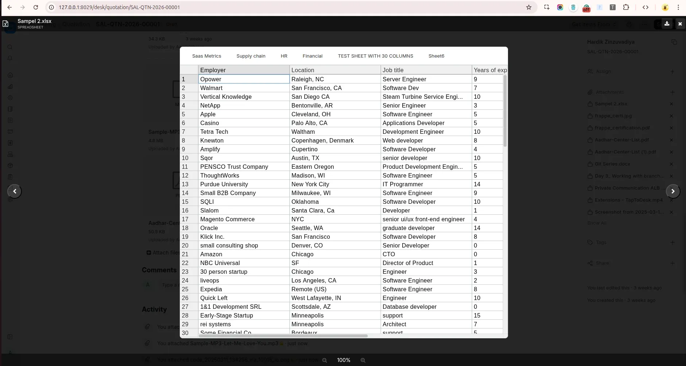Select the Copenhagen, Denmark cell
686x366 pixels.
click(x=335, y=140)
